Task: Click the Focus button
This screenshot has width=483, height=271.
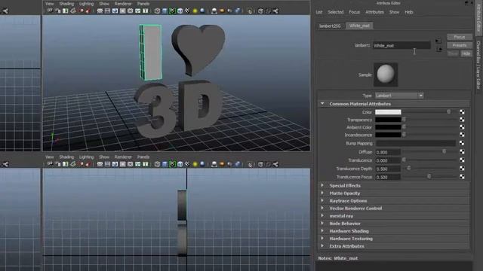Action: 460,37
